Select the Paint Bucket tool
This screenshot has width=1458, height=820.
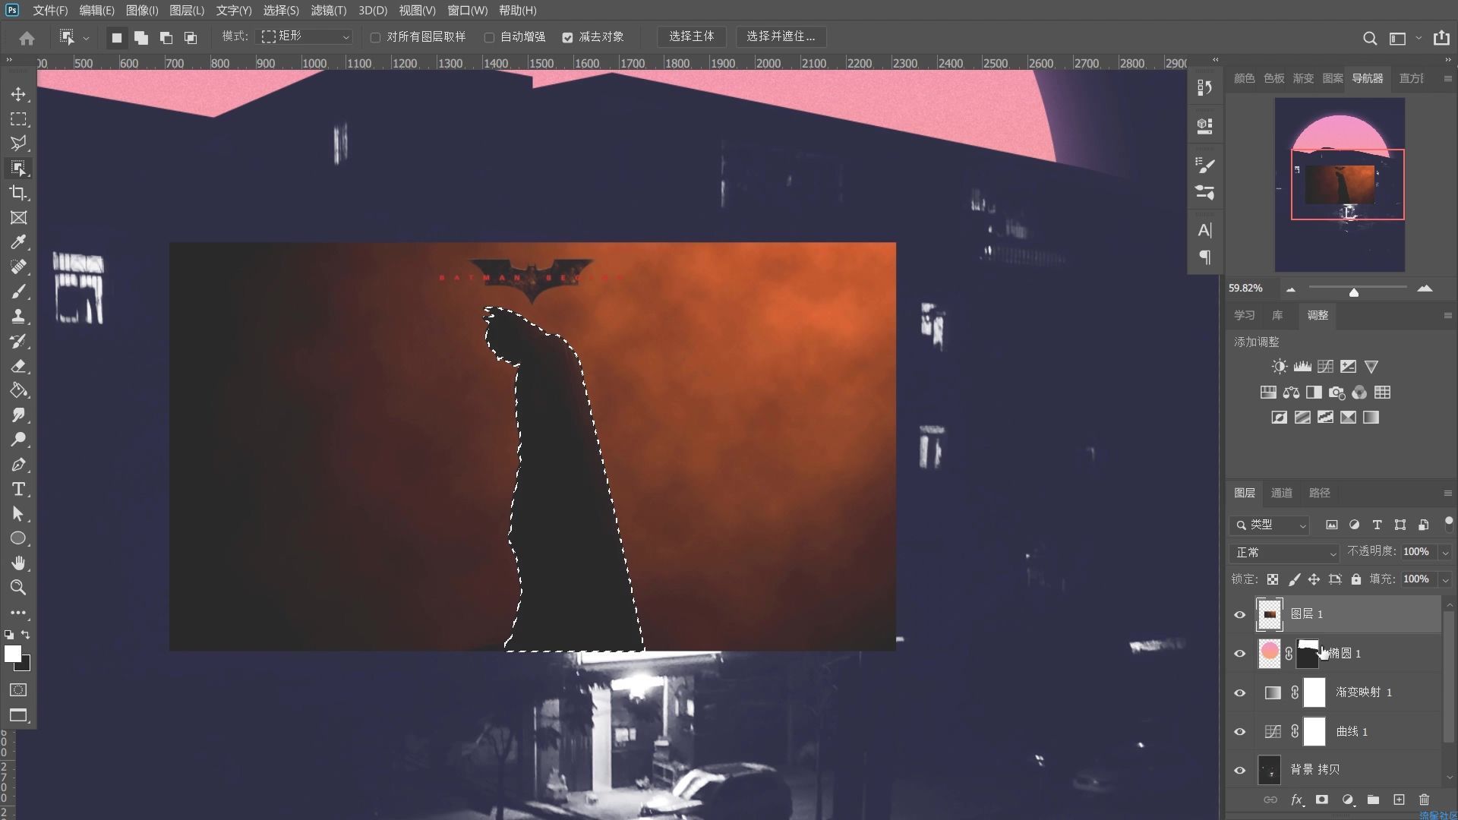tap(18, 390)
